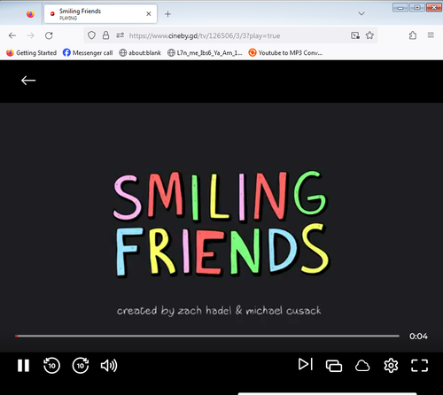443x395 pixels.
Task: Open the episodes list icon
Action: [334, 366]
